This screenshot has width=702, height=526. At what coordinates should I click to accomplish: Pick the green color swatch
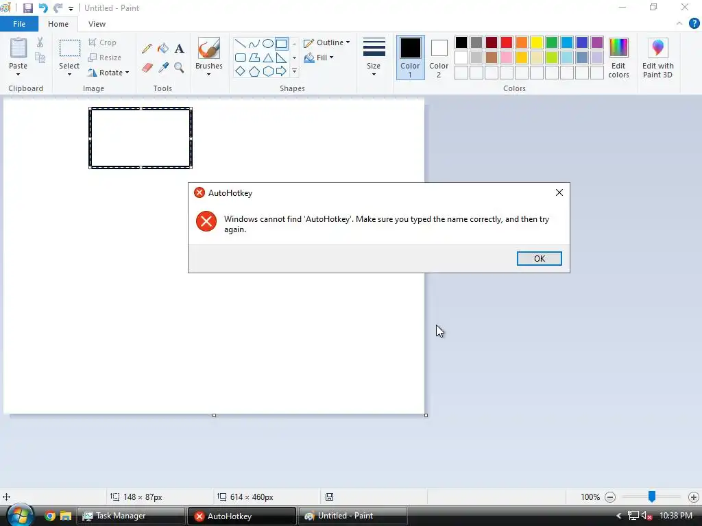coord(552,42)
